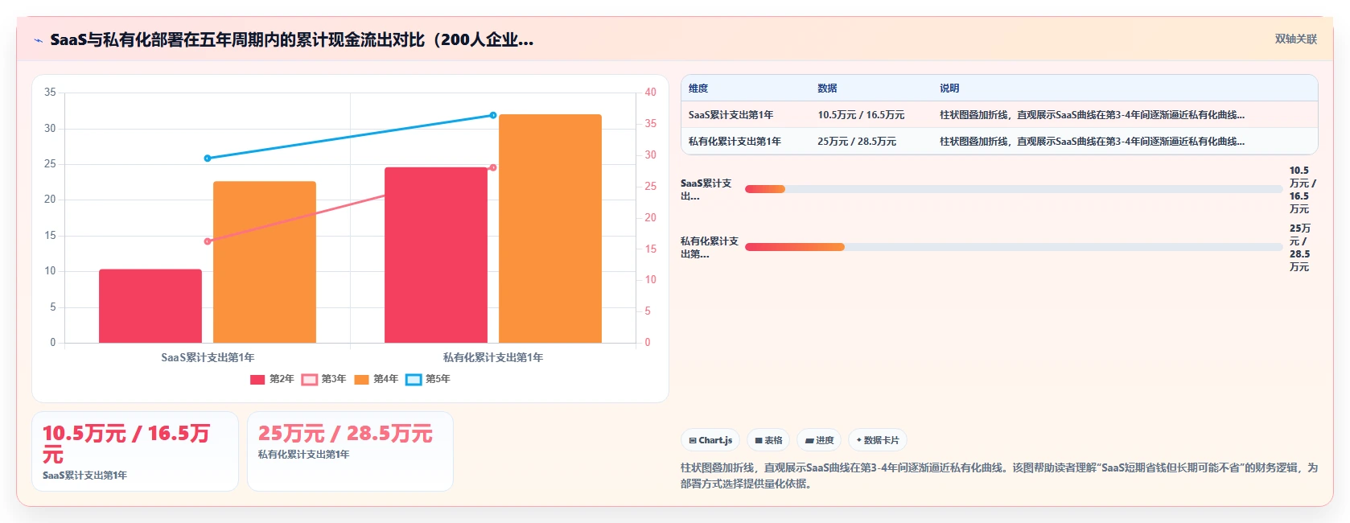Screen dimensions: 1350x523
Task: Click the 私有化累计支出 progress bar
Action: pyautogui.click(x=1014, y=247)
